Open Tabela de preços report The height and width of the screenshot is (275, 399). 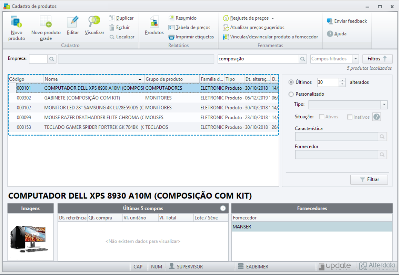[189, 27]
